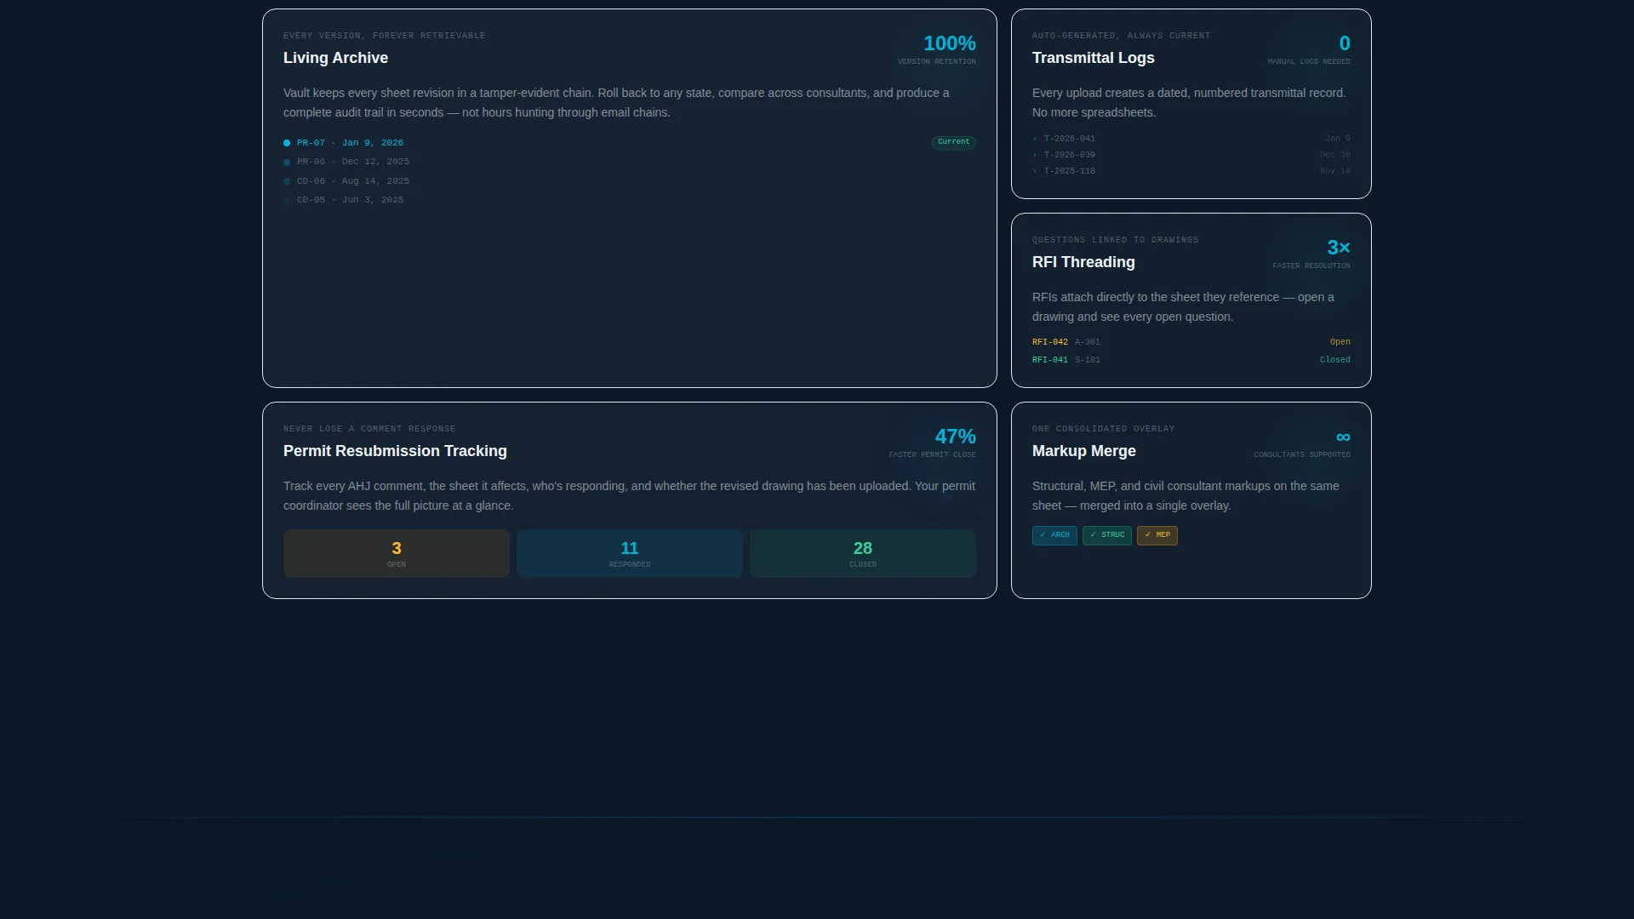
Task: Click the 3× faster resolution stat
Action: click(1338, 248)
